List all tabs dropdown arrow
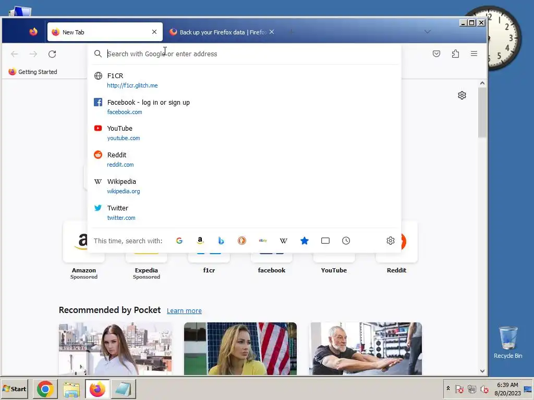Screen dimensions: 534x400 pyautogui.click(x=428, y=32)
